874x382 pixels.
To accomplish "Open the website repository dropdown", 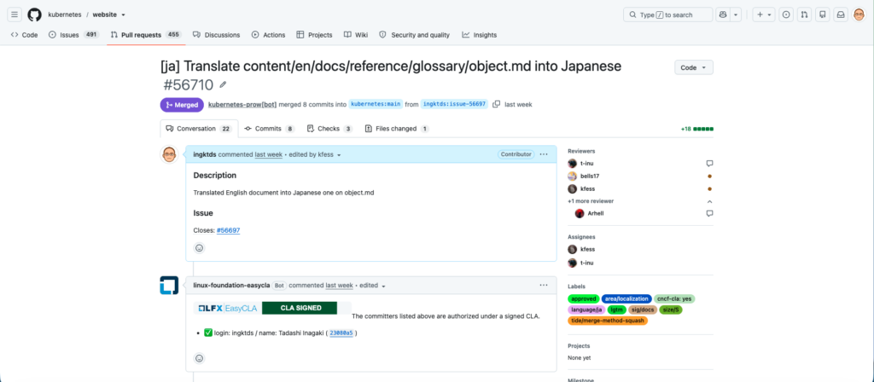I will click(x=108, y=14).
